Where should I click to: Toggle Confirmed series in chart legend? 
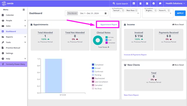point(97,72)
